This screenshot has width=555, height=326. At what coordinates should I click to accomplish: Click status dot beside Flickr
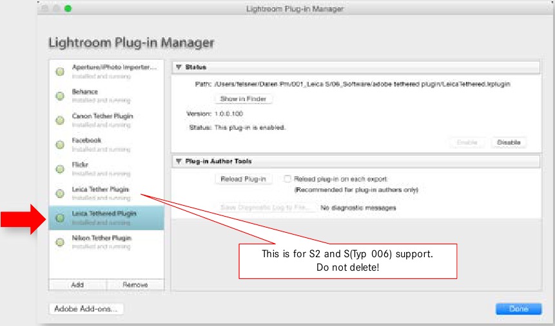60,169
